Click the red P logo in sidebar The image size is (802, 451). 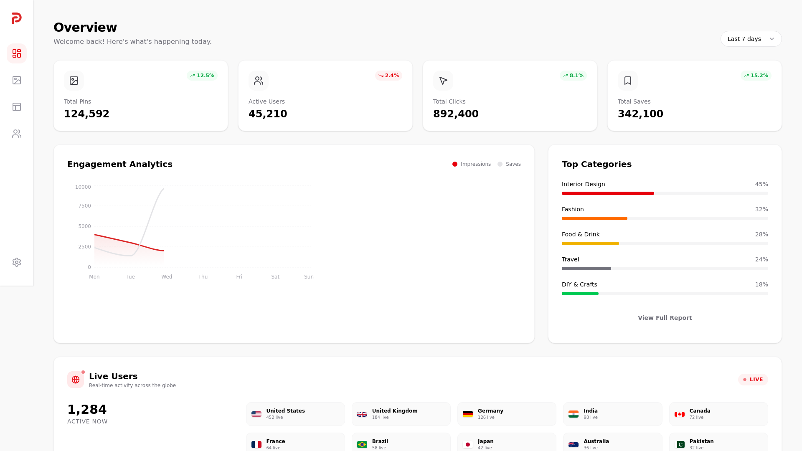[17, 18]
